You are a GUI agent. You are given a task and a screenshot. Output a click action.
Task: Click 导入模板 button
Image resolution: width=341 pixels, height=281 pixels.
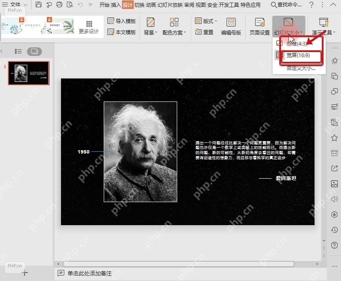tap(122, 21)
